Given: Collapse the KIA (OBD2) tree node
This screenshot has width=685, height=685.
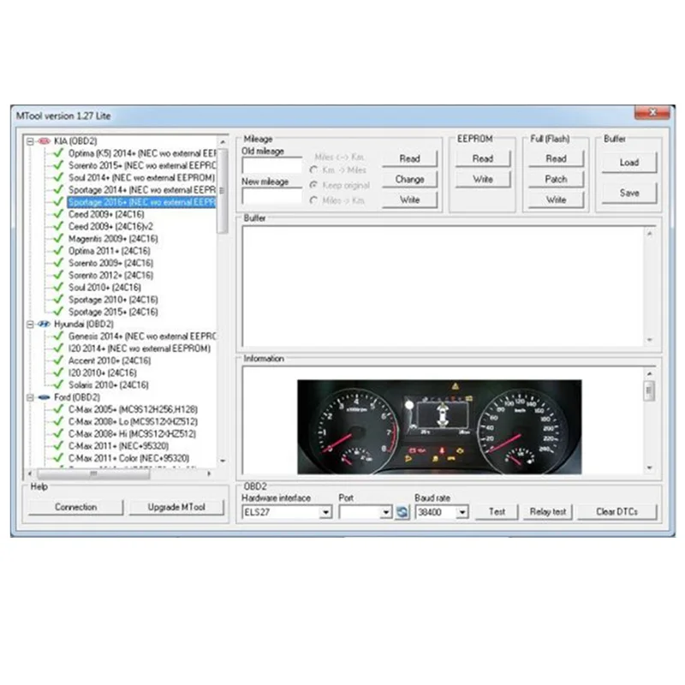Looking at the screenshot, I should pyautogui.click(x=30, y=141).
